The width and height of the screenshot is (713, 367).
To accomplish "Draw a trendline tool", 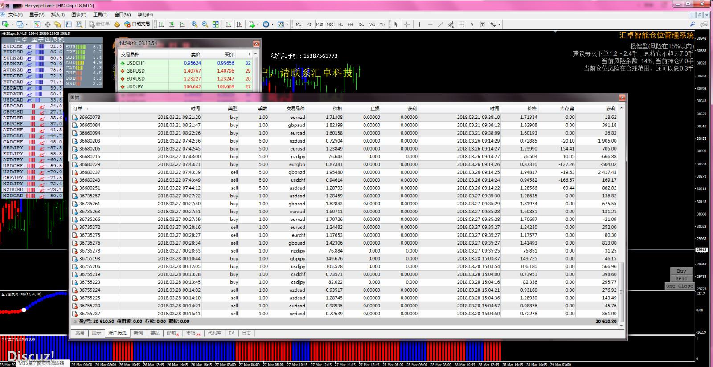I will (x=441, y=24).
